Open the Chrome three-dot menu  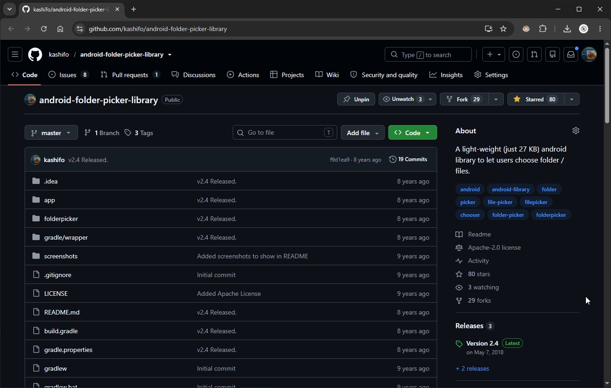click(600, 29)
